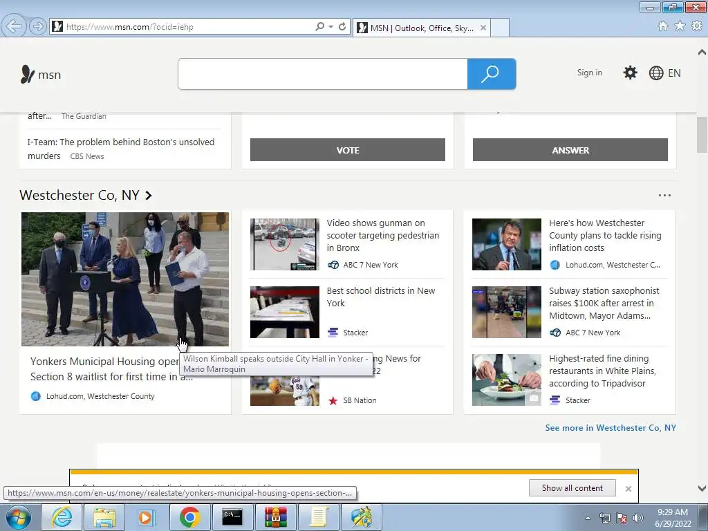Click baseball player thumbnail image
The image size is (708, 531).
pos(284,391)
